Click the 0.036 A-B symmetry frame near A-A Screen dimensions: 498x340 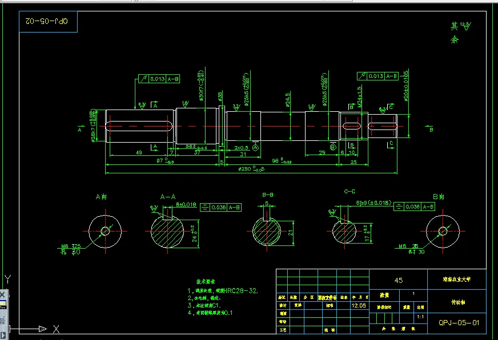(x=221, y=208)
